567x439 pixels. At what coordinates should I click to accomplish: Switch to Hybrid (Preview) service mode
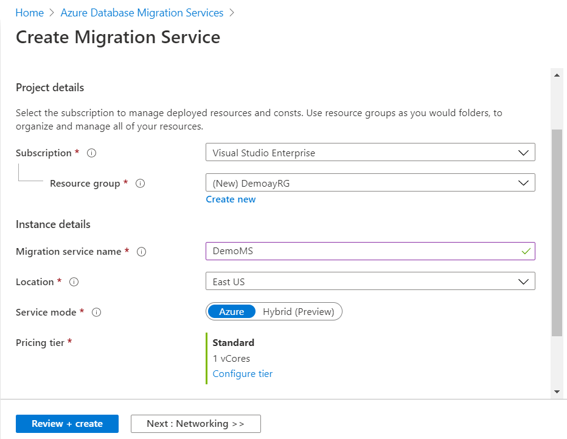click(297, 311)
